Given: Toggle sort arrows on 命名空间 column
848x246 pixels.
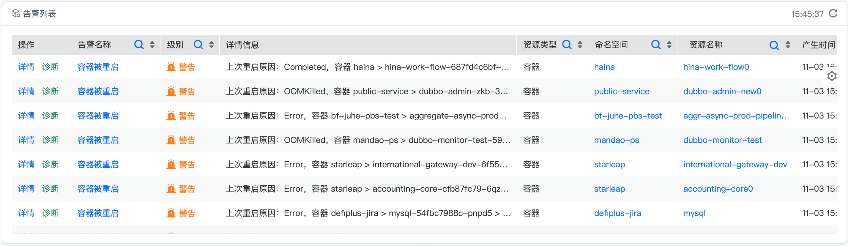Looking at the screenshot, I should pyautogui.click(x=669, y=45).
